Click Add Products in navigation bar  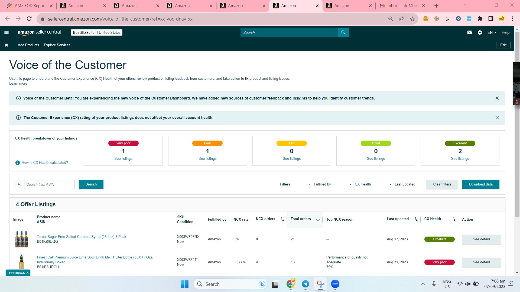pos(28,45)
